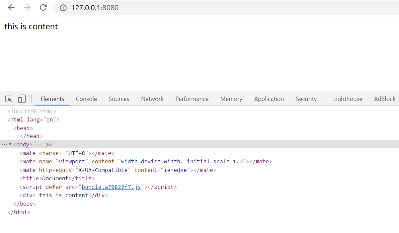Activate the inspect element picker tool

click(9, 99)
